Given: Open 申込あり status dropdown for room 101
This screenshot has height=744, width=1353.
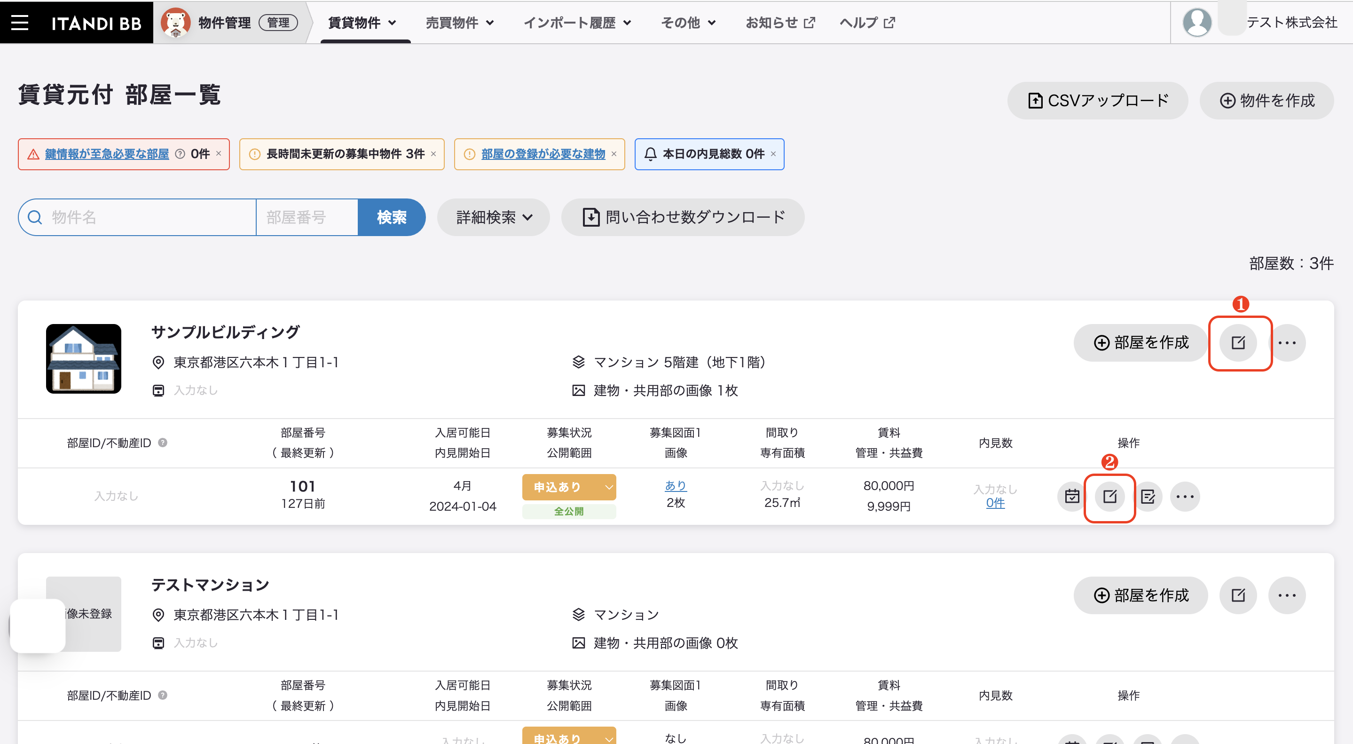Looking at the screenshot, I should pyautogui.click(x=569, y=487).
